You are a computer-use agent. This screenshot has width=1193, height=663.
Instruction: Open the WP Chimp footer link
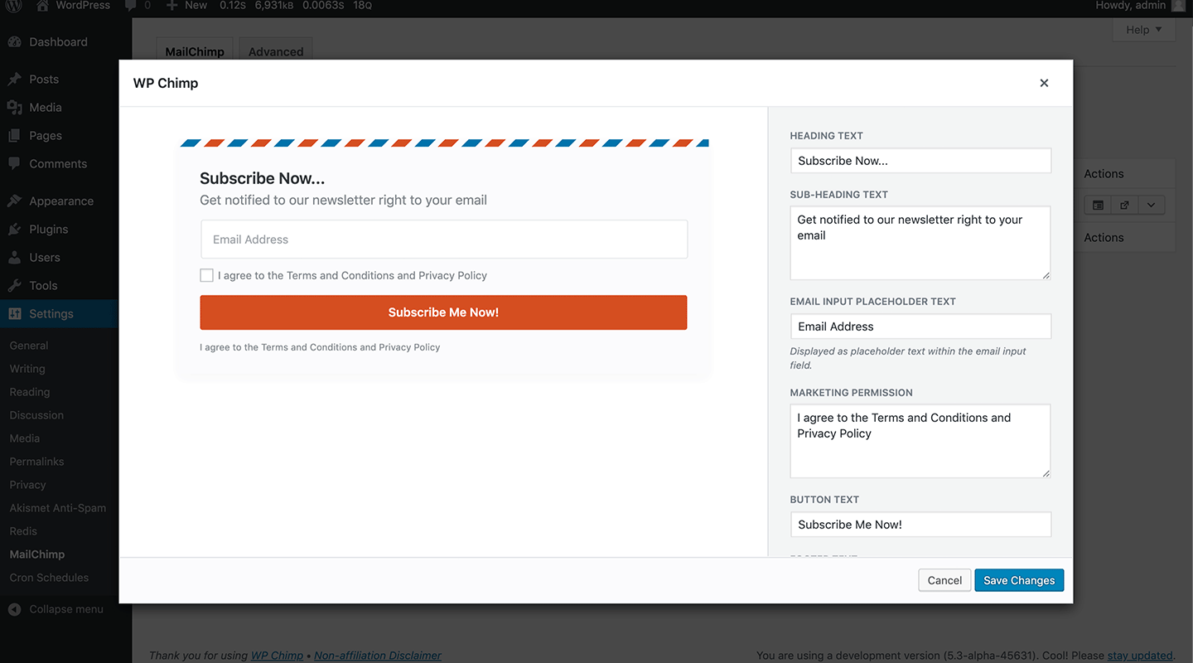pos(277,656)
